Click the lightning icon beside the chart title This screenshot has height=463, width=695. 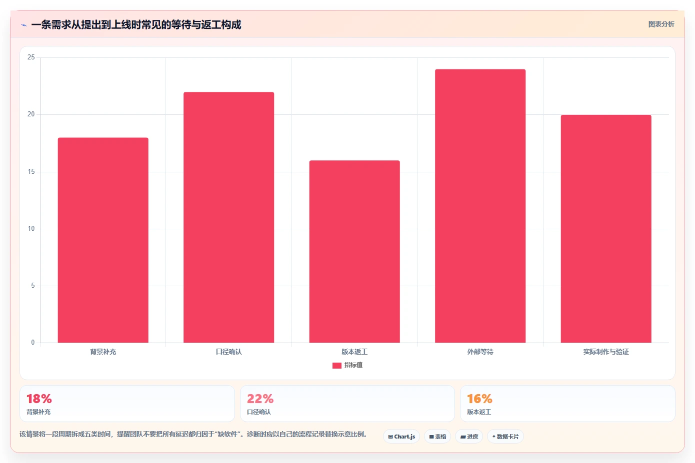pos(23,25)
